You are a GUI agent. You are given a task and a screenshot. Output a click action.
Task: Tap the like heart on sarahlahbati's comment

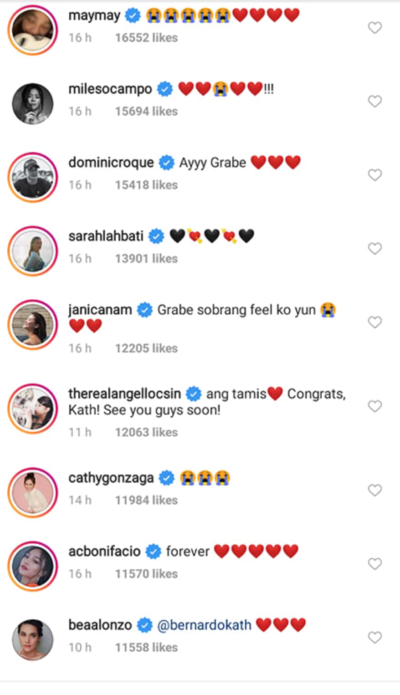(x=374, y=249)
